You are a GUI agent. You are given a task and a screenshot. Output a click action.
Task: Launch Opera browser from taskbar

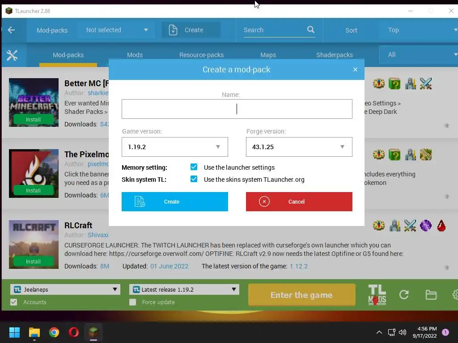coord(74,332)
